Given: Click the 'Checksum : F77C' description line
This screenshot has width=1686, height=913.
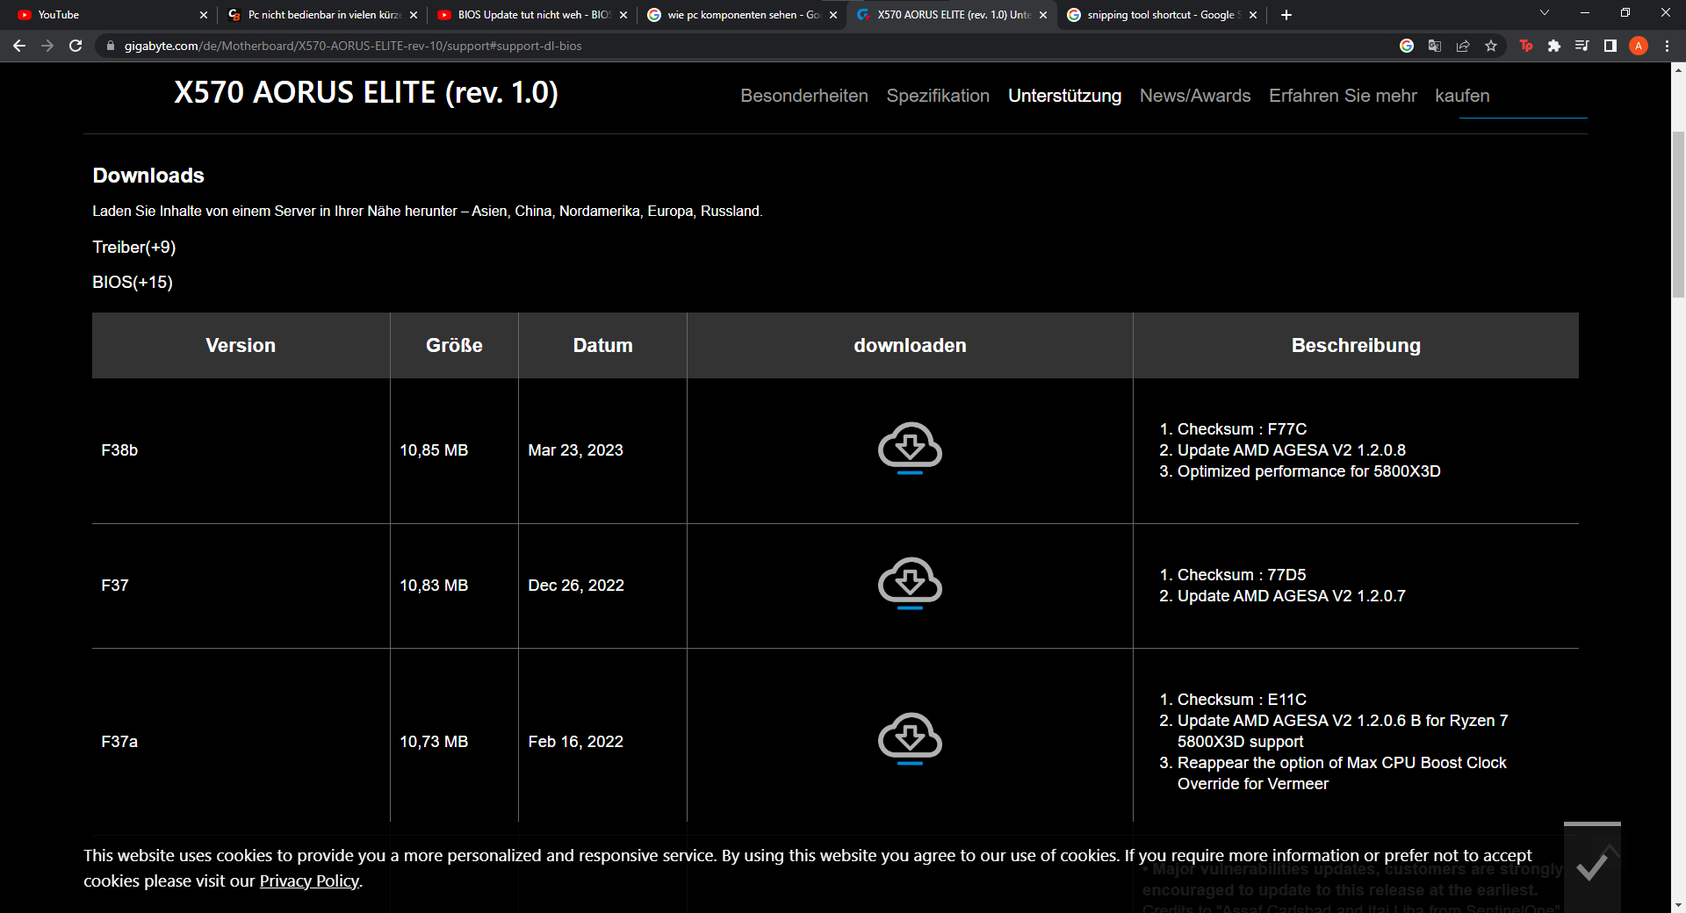Looking at the screenshot, I should [x=1242, y=429].
